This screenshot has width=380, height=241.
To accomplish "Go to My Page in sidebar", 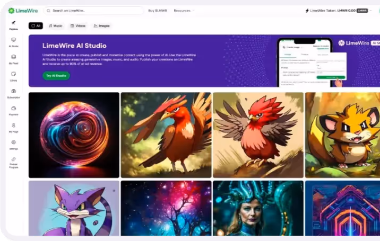I will (x=14, y=128).
